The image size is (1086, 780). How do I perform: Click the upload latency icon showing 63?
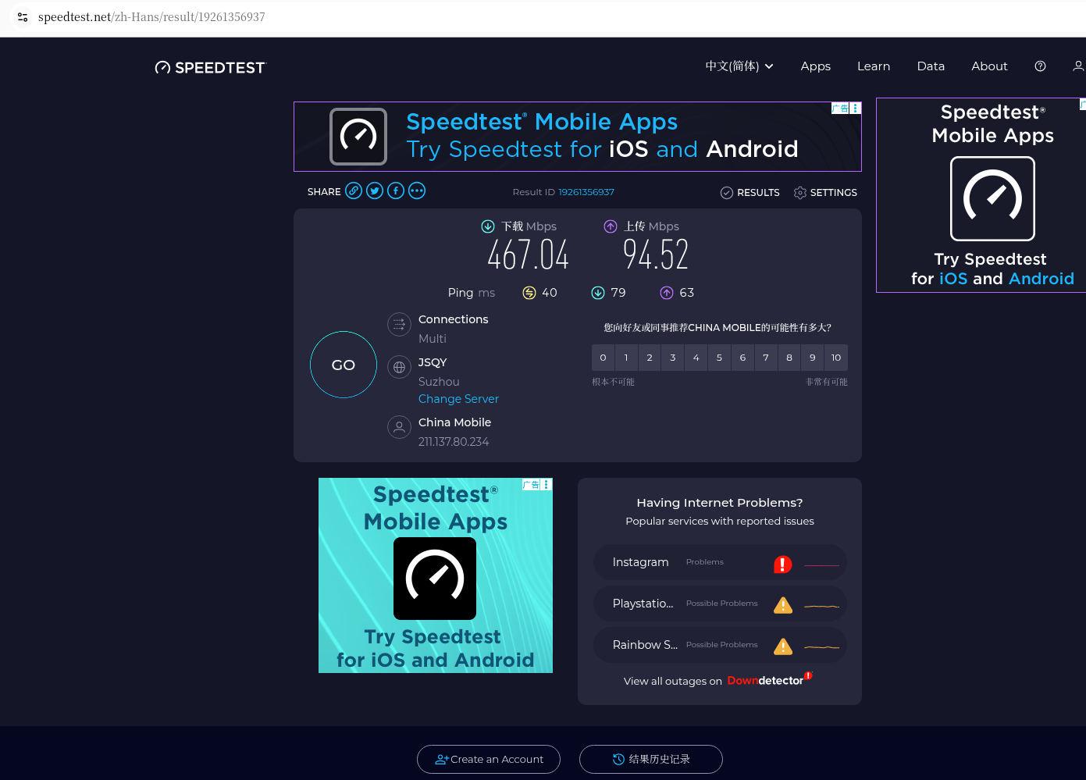pos(667,293)
